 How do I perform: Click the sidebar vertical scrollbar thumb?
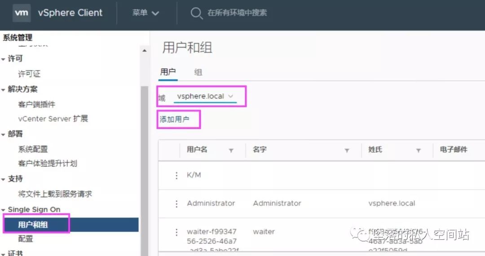click(145, 170)
